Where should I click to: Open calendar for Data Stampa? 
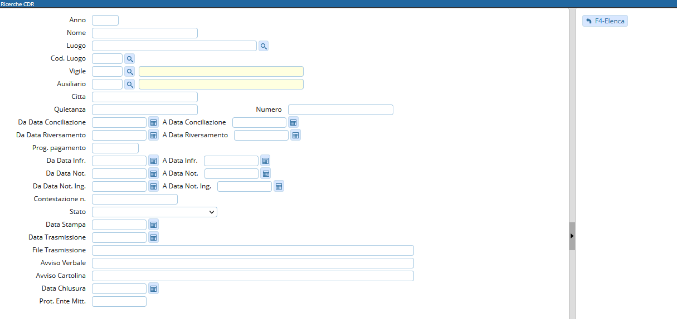coord(154,225)
